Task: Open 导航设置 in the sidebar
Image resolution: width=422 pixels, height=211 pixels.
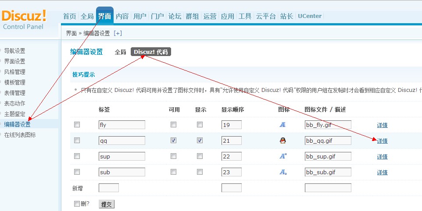Action: 14,51
